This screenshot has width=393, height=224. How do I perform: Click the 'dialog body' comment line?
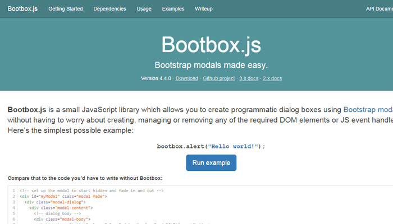click(x=57, y=213)
